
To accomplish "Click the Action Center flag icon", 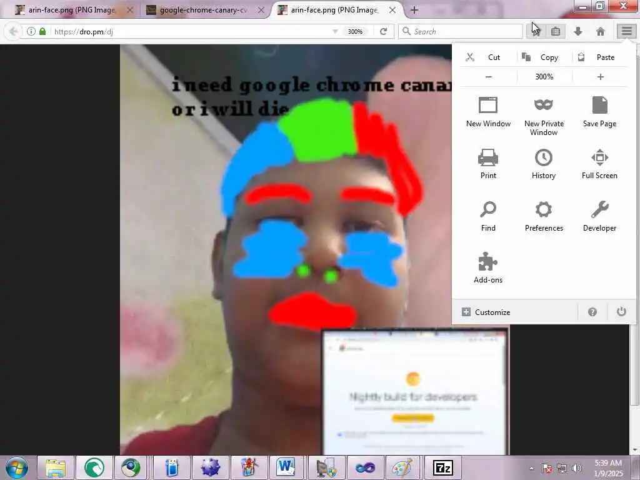I will (547, 468).
